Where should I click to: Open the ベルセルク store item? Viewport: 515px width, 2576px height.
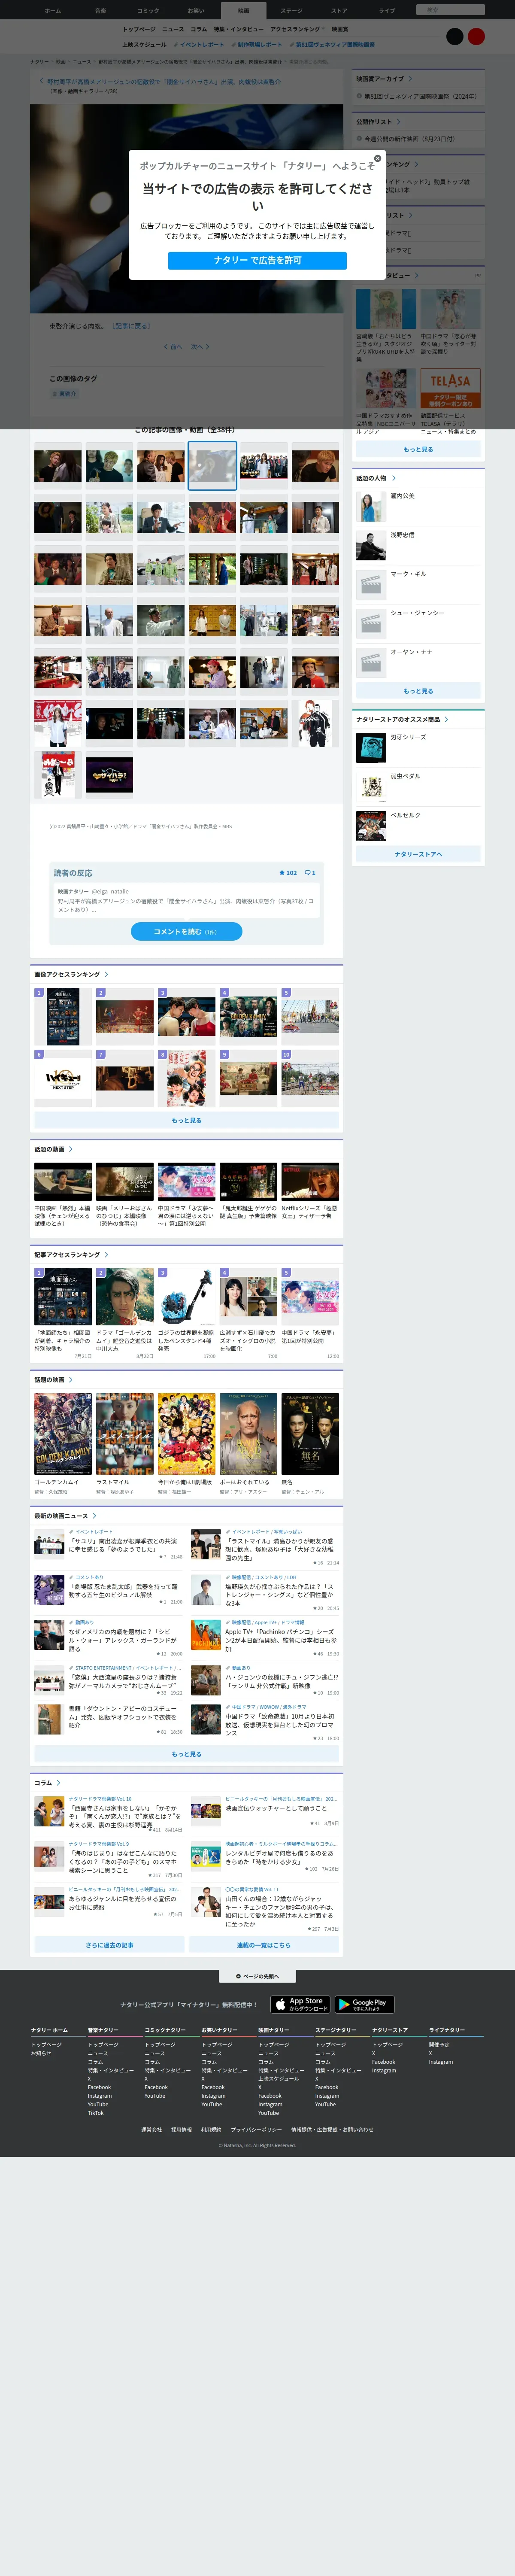[x=418, y=826]
